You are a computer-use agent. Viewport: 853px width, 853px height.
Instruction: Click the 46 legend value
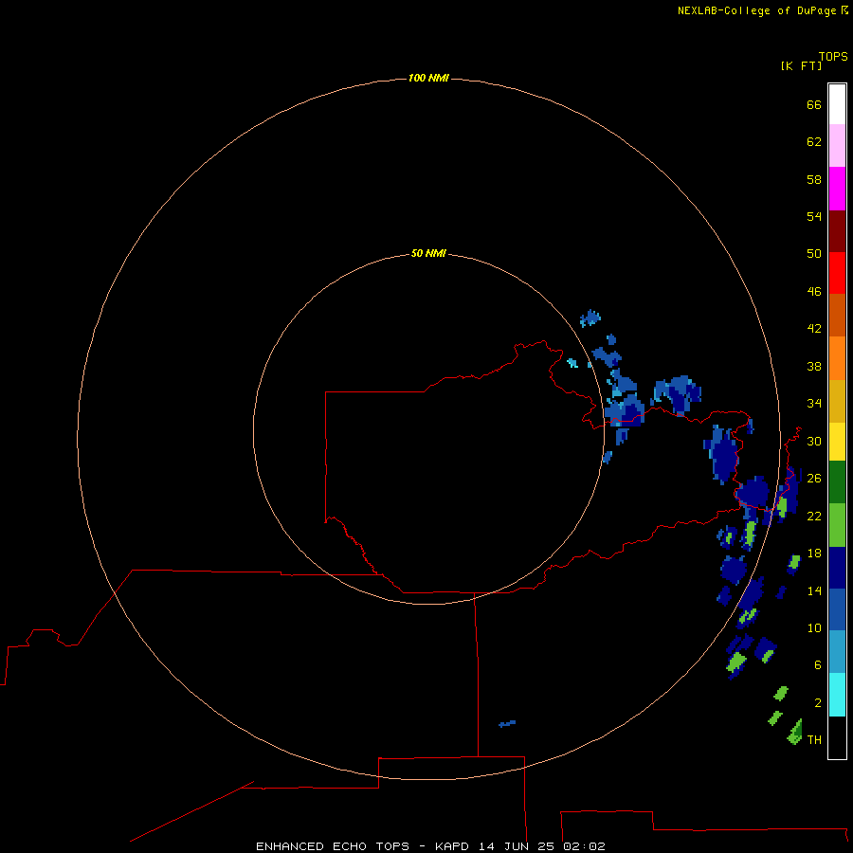point(814,292)
